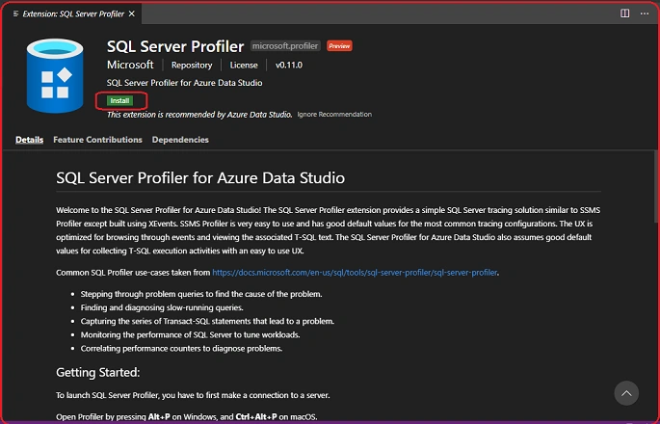660x424 pixels.
Task: Click the Microsoft publisher name
Action: tap(130, 65)
